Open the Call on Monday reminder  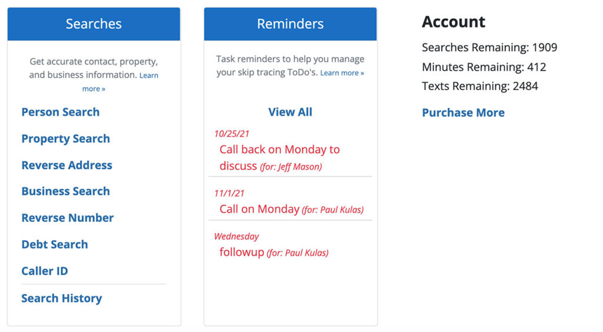coord(259,209)
